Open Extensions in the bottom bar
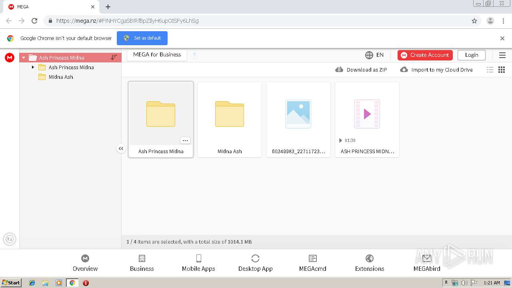The height and width of the screenshot is (288, 512). pos(370,263)
